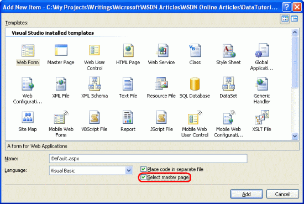Choose the Web User Control template
The width and height of the screenshot is (304, 204).
[95, 56]
